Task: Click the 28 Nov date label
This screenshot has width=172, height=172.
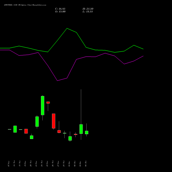Action: (x=64, y=164)
